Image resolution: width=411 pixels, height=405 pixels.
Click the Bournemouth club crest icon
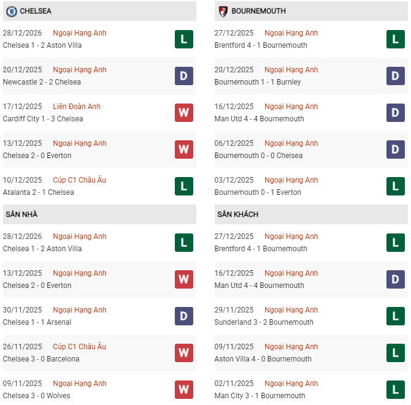point(223,11)
